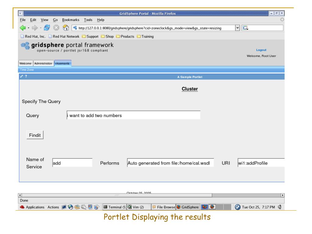Click the Name of Service field
The height and width of the screenshot is (234, 312).
[x=72, y=163]
